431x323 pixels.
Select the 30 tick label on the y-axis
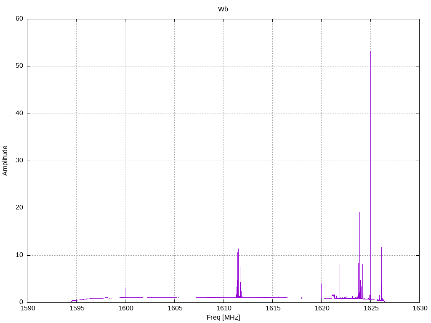point(19,160)
